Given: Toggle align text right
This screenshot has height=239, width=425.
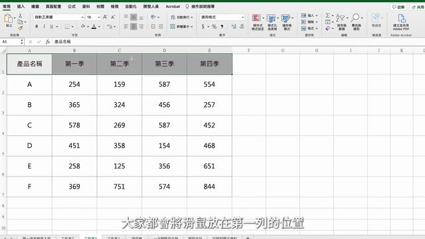Looking at the screenshot, I should [x=141, y=27].
